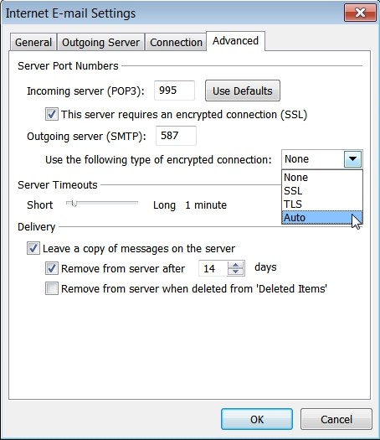The height and width of the screenshot is (440, 380).
Task: Pick SSL from the encryption options
Action: click(322, 191)
